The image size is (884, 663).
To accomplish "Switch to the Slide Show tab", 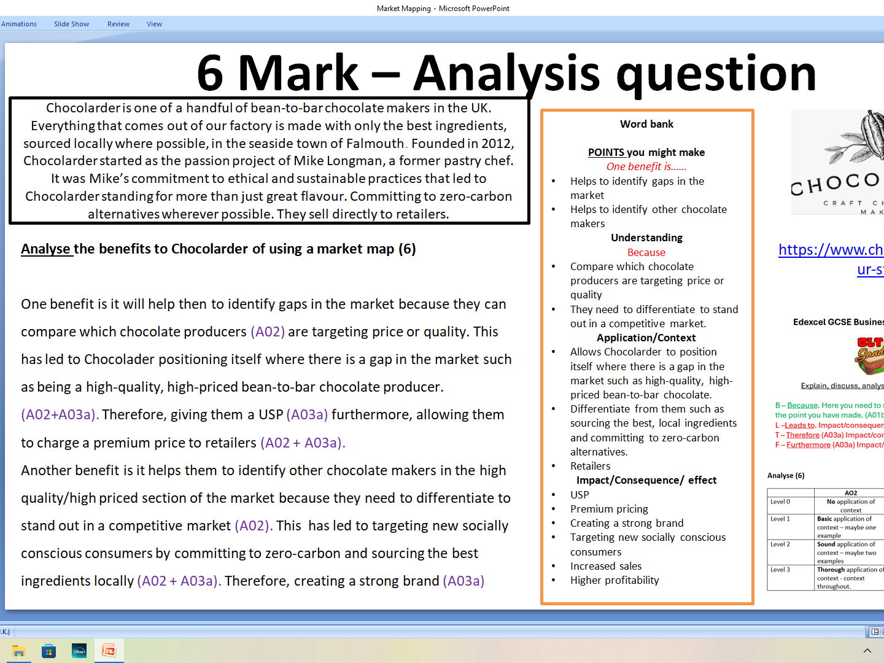I will pyautogui.click(x=71, y=23).
